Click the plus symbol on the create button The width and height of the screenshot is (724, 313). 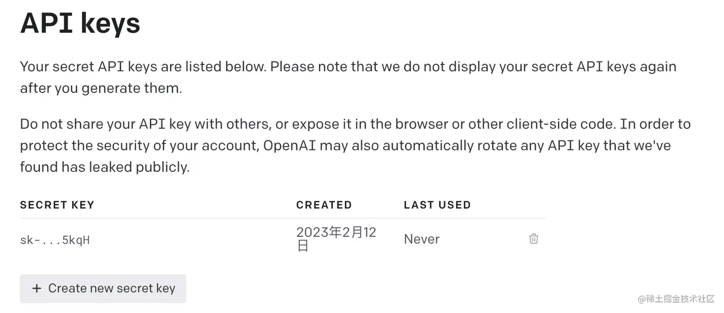(x=37, y=289)
